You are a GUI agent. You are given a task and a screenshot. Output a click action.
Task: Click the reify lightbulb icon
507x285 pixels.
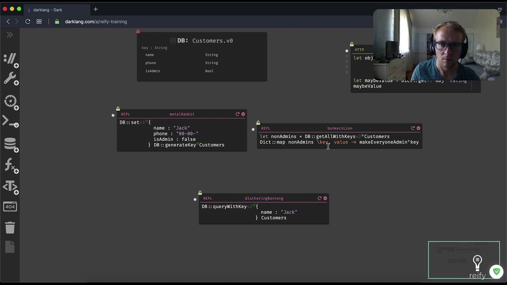(x=477, y=262)
